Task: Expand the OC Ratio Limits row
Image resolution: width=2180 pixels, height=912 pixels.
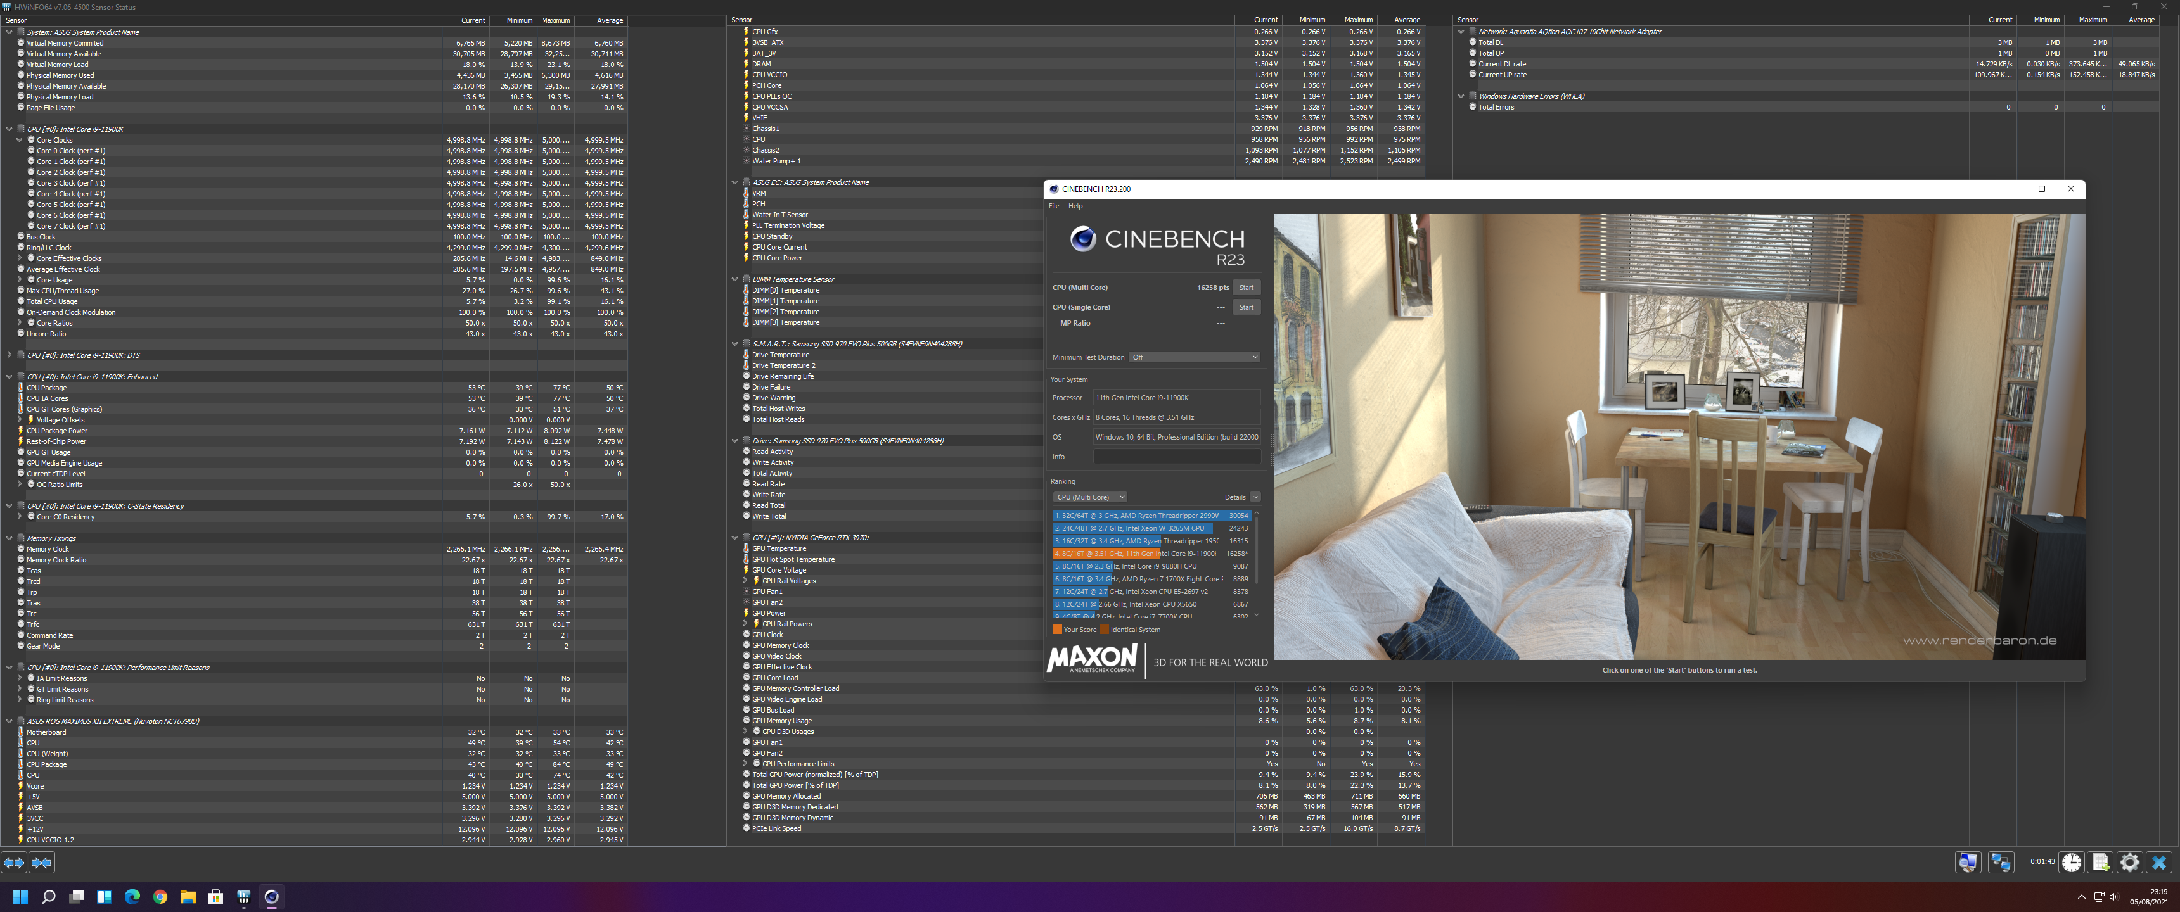Action: 20,484
